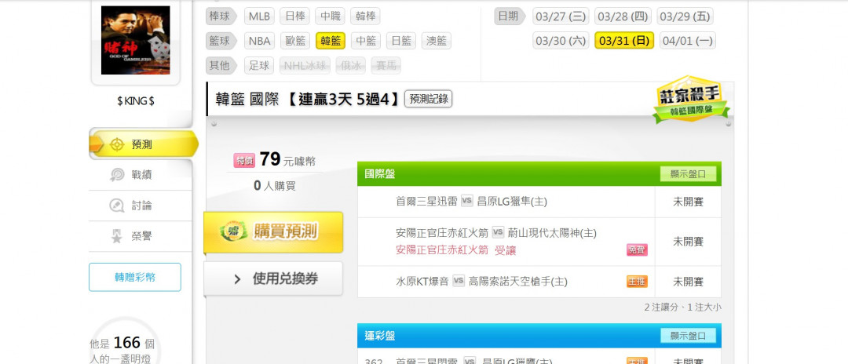Viewport: 848px width, 364px height.
Task: Click the 購買預測 purchase button
Action: (x=273, y=231)
